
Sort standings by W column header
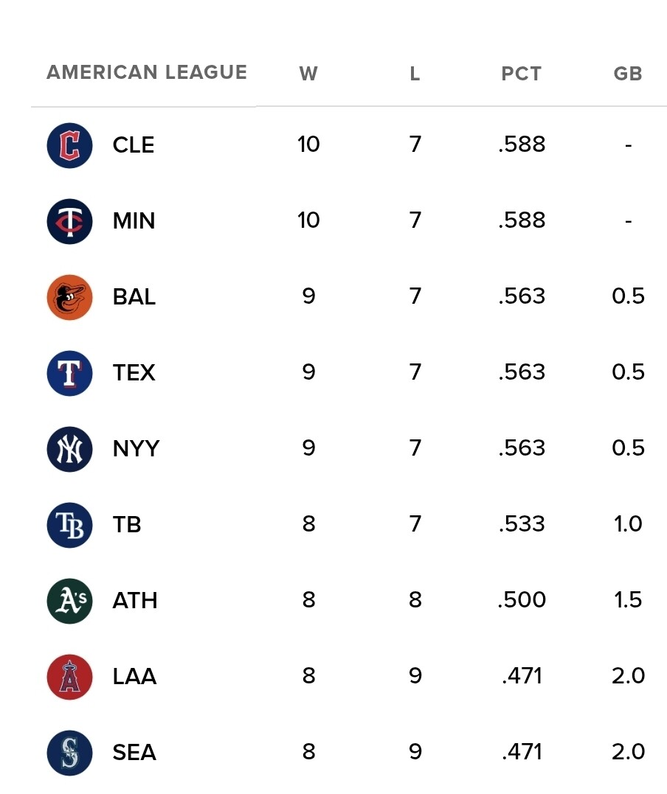[308, 74]
